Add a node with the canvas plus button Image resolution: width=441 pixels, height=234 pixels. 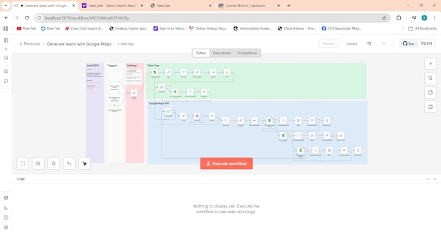pyautogui.click(x=431, y=64)
